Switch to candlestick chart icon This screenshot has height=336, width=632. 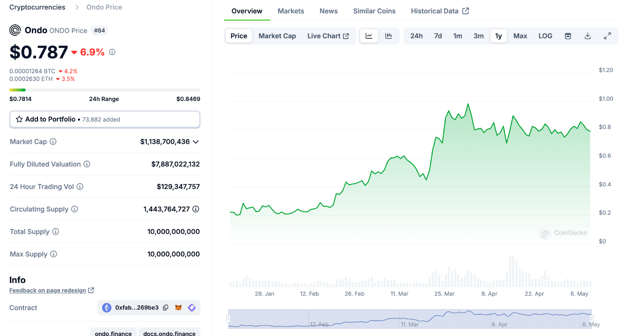[389, 36]
